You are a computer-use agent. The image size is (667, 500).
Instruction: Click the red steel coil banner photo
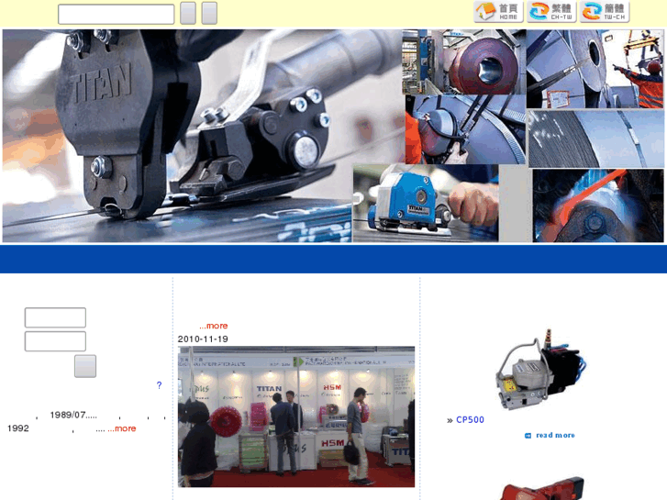point(463,61)
